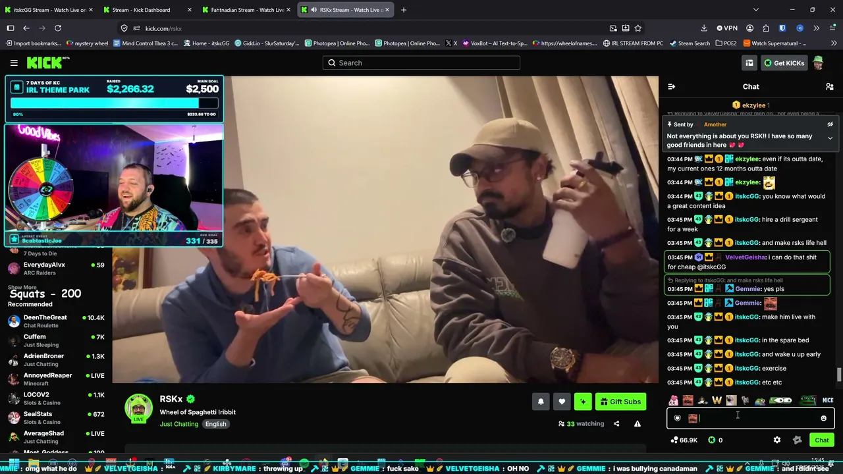Screen dimensions: 843x474
Task: Open the mystery wheel bookmark
Action: [x=87, y=43]
